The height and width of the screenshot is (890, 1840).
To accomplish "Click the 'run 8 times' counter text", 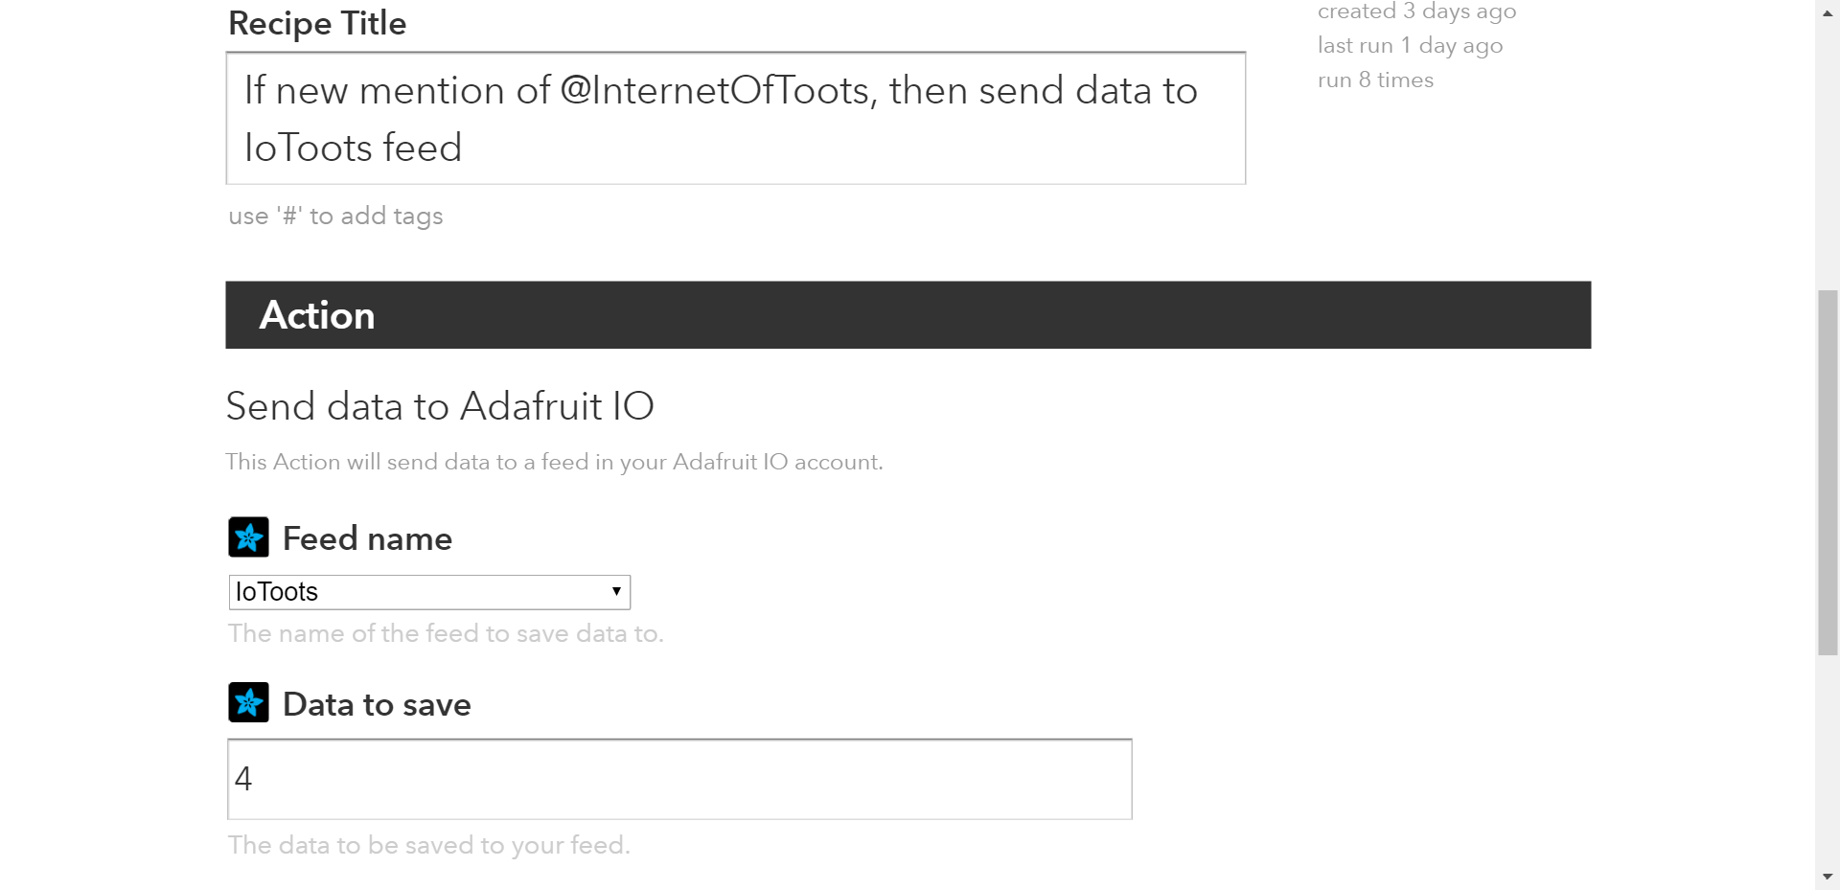I will pos(1375,80).
